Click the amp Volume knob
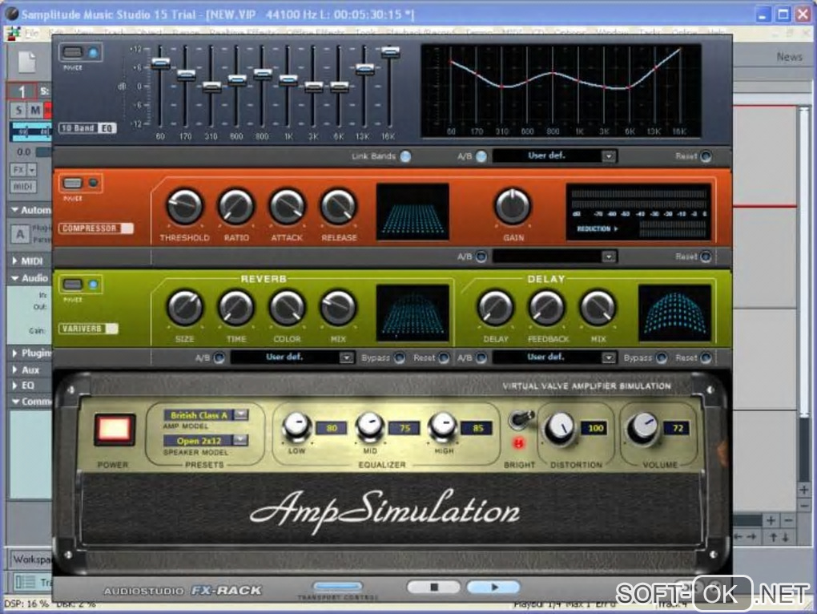 click(x=642, y=428)
